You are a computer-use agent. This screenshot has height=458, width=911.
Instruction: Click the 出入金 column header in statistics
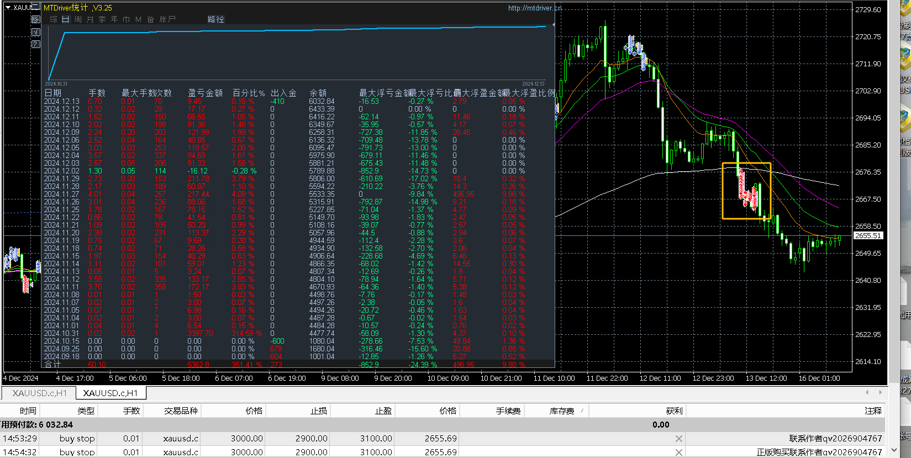click(x=283, y=93)
